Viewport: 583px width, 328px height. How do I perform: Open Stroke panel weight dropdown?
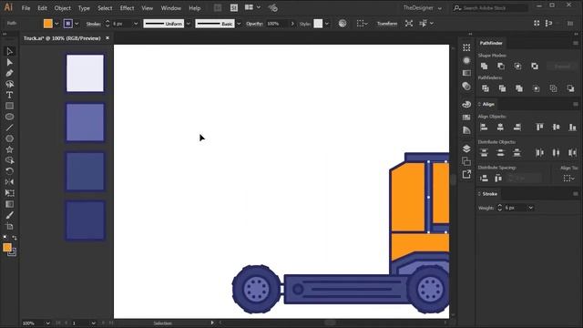tap(530, 208)
